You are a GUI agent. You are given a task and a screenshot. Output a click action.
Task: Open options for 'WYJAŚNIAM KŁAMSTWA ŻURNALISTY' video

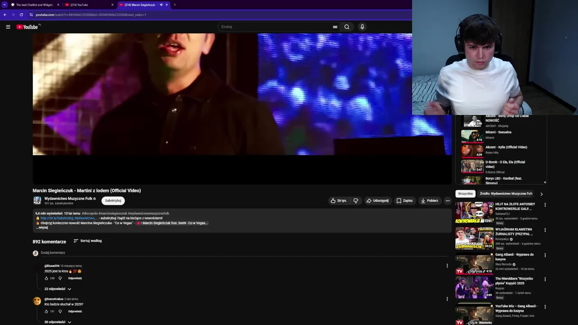[x=545, y=230]
